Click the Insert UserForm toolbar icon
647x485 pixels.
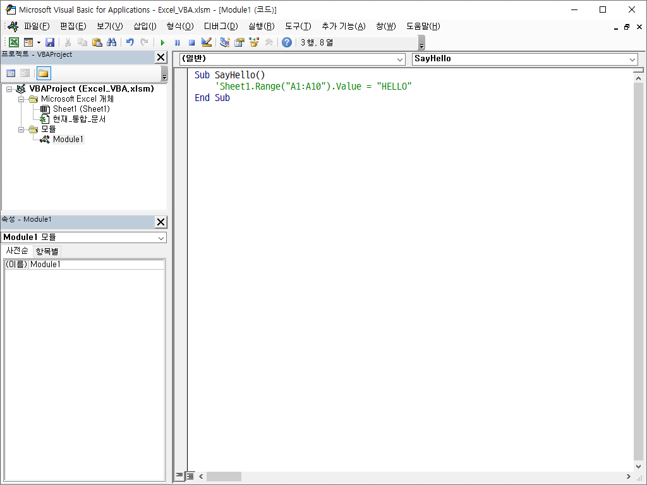pos(28,42)
